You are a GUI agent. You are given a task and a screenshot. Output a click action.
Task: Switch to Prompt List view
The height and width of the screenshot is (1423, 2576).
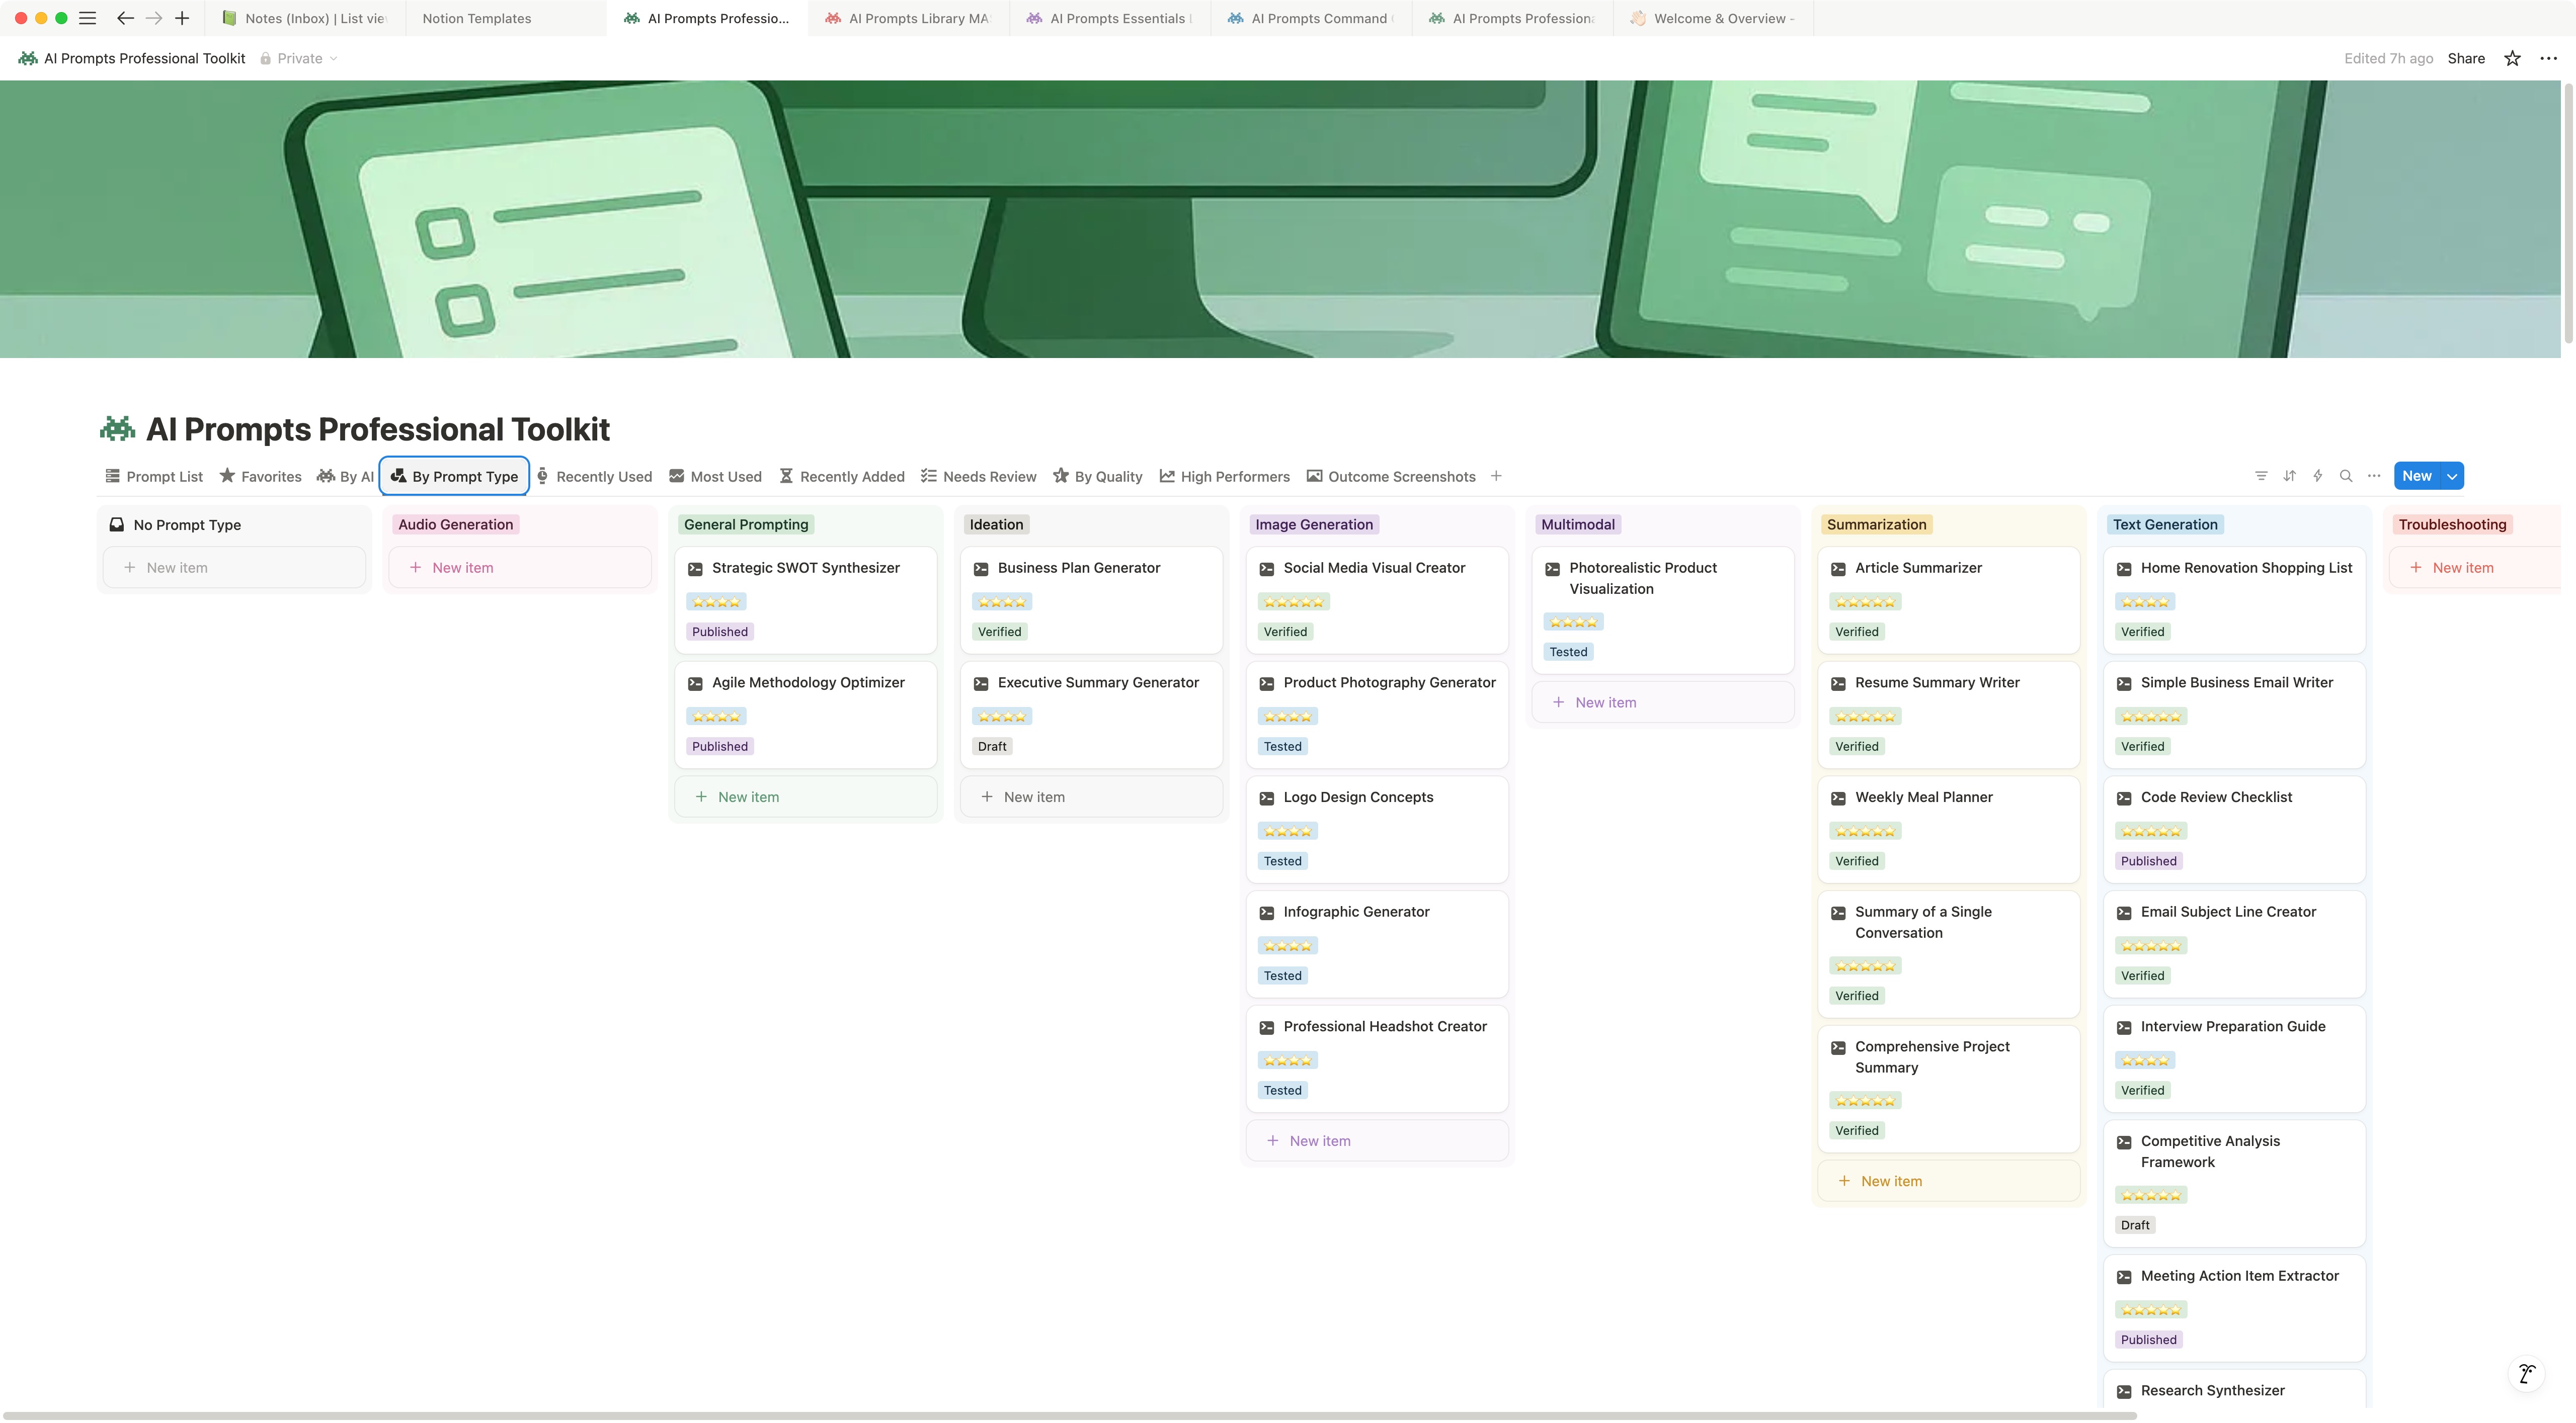tap(154, 477)
